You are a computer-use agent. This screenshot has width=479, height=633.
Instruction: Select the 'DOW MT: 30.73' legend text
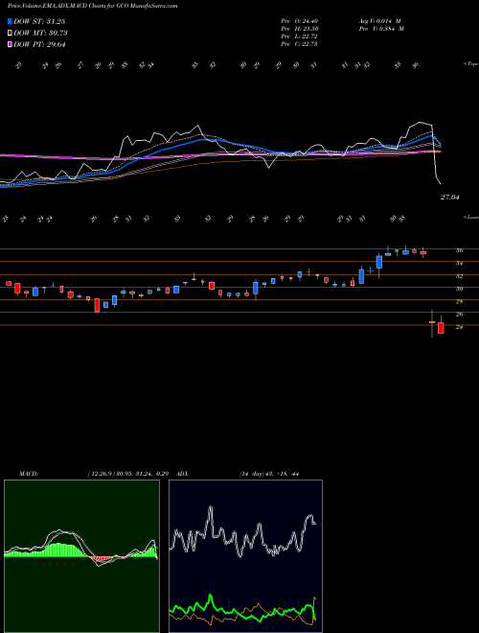40,34
